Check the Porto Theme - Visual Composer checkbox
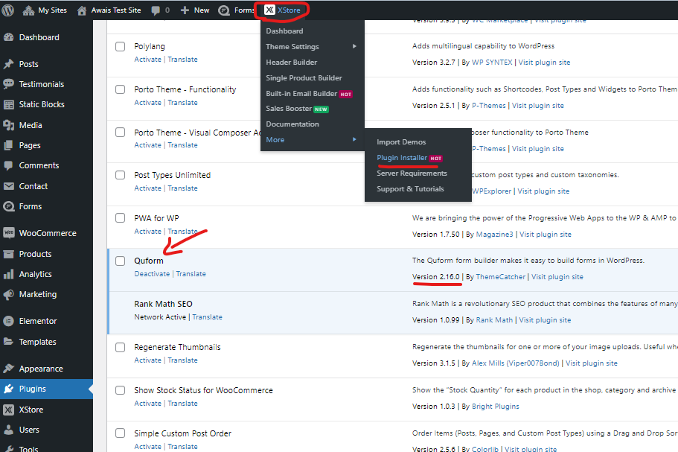Viewport: 678px width, 452px height. click(x=121, y=132)
